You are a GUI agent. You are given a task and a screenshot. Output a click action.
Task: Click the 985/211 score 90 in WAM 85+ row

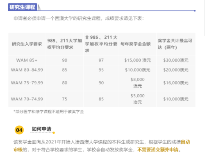coord(65,60)
